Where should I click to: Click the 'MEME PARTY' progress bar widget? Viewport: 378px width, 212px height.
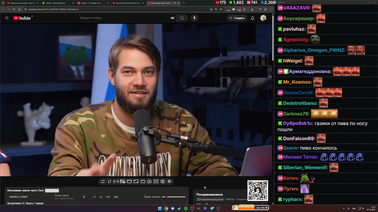click(x=250, y=208)
